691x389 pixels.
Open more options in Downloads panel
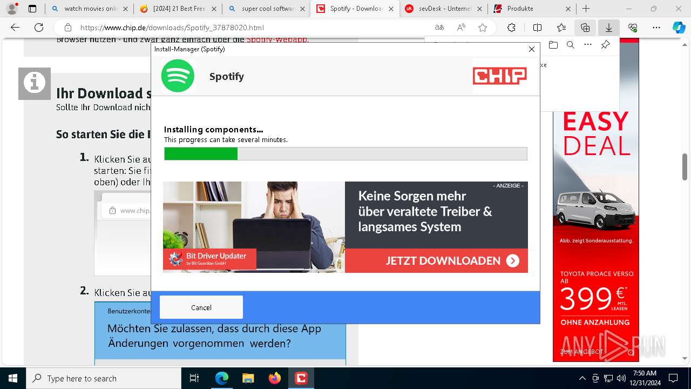pos(588,45)
